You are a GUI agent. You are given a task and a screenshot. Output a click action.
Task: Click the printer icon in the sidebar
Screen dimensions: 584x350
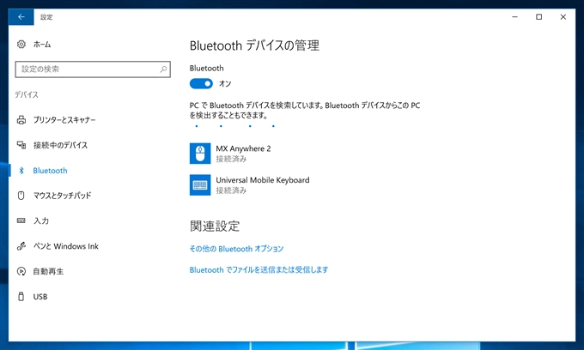[x=21, y=120]
